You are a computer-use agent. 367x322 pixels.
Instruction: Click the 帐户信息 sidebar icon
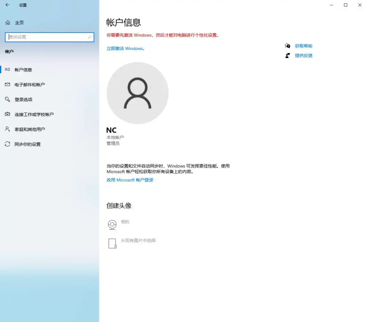point(7,69)
